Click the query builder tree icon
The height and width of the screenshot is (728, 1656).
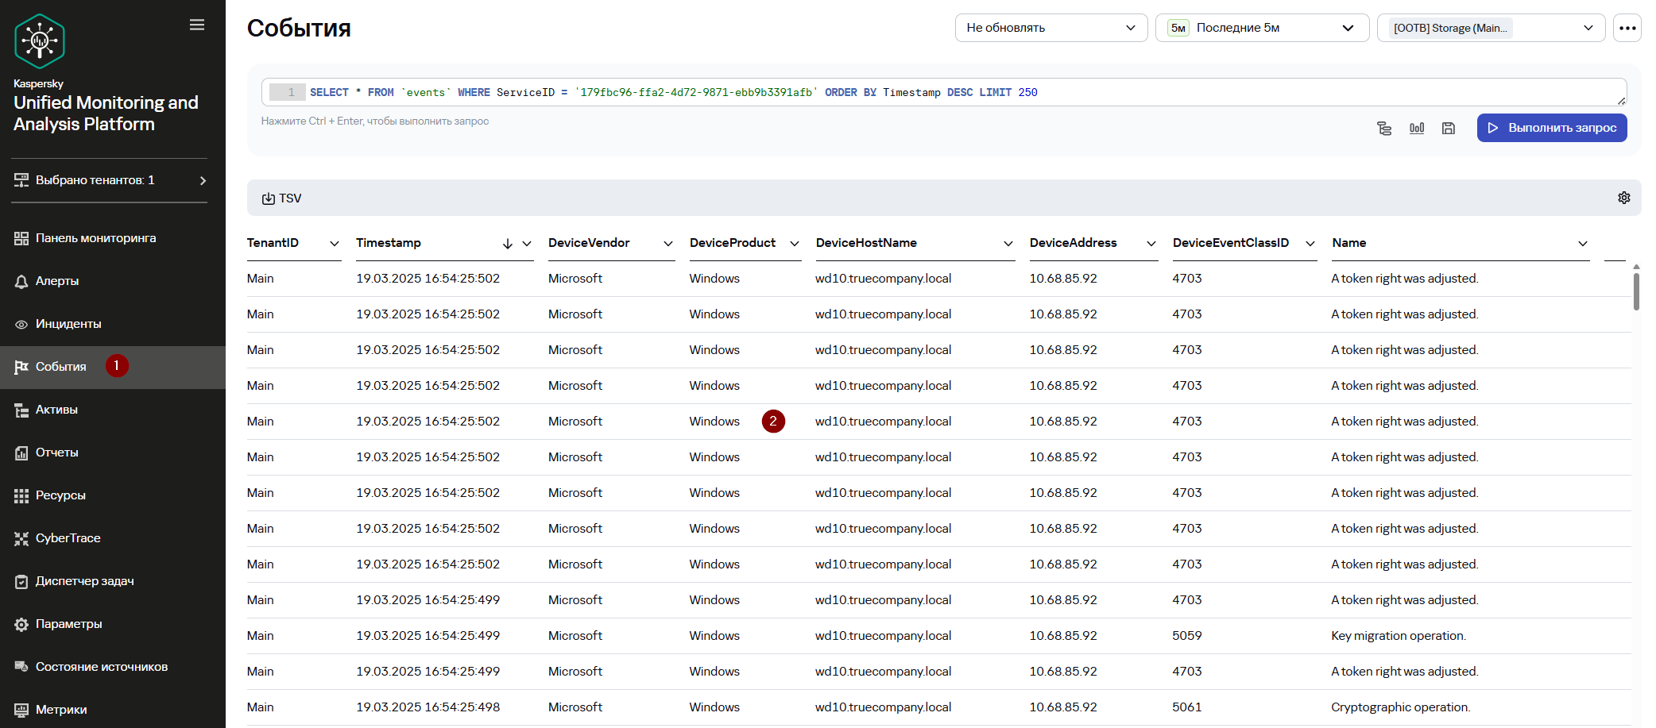pos(1384,128)
